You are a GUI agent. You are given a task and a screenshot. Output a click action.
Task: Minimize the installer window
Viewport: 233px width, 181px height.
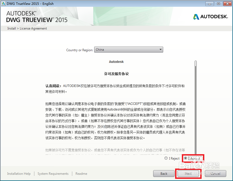point(209,4)
